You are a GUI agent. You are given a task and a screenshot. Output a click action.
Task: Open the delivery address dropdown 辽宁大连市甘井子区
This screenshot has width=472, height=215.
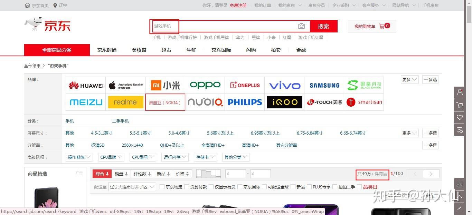(132, 187)
